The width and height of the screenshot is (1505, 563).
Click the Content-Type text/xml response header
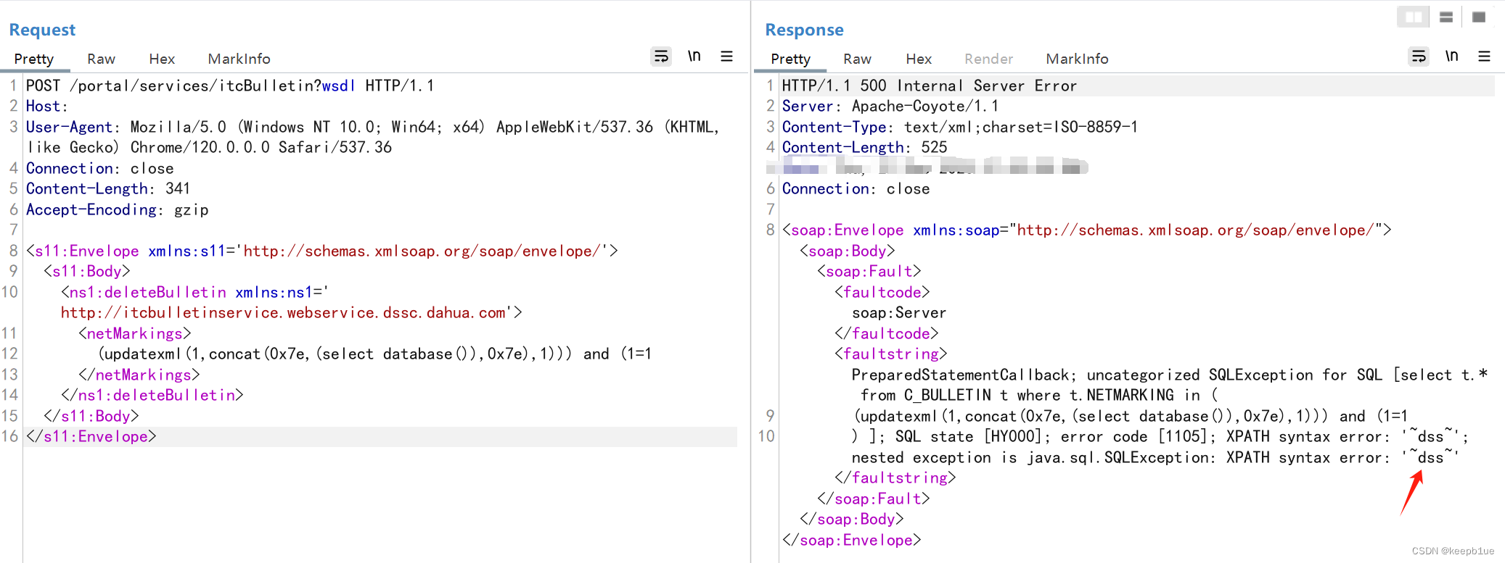point(960,127)
